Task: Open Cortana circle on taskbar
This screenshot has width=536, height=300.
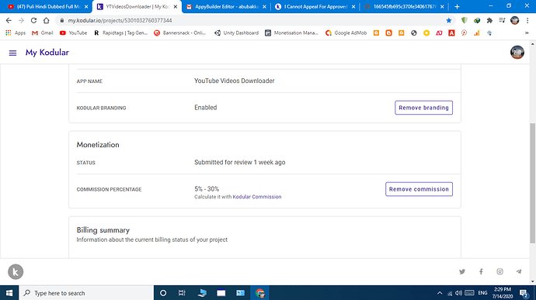Action: [163, 293]
